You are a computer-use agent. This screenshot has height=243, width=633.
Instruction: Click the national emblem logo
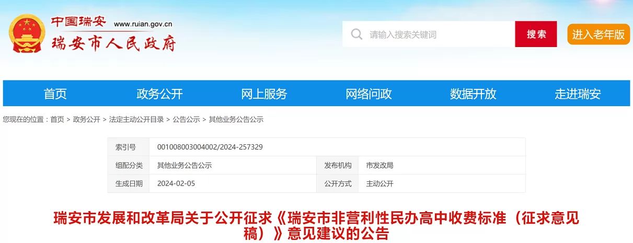point(28,33)
